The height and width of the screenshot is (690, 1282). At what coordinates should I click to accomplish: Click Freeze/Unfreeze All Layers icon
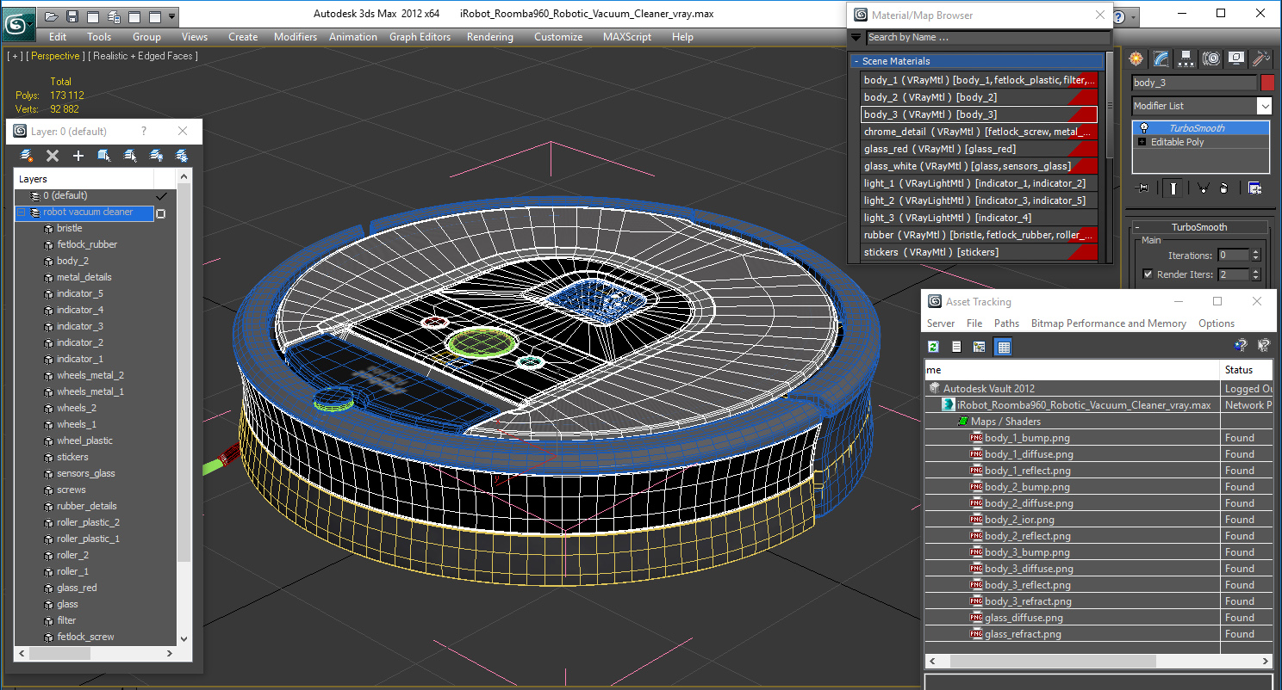pyautogui.click(x=182, y=156)
